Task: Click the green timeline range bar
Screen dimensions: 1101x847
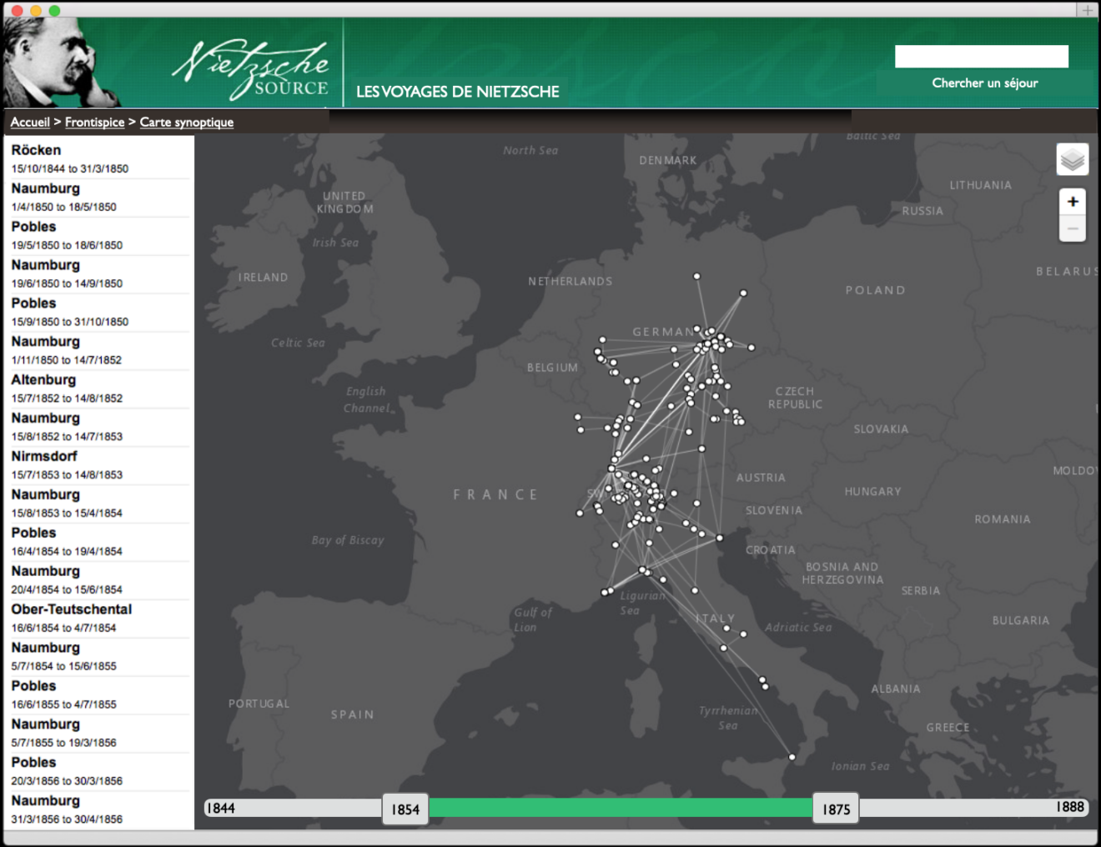Action: pyautogui.click(x=620, y=807)
